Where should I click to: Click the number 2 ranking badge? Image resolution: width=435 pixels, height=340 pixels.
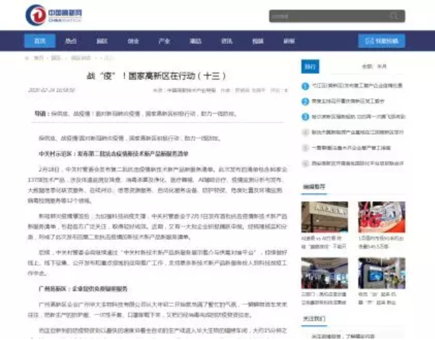pos(306,101)
